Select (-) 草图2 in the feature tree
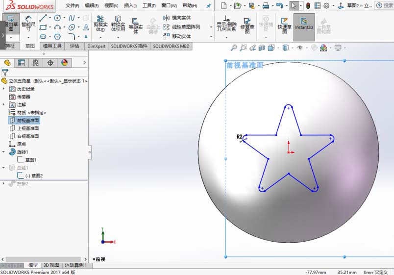 pos(30,175)
